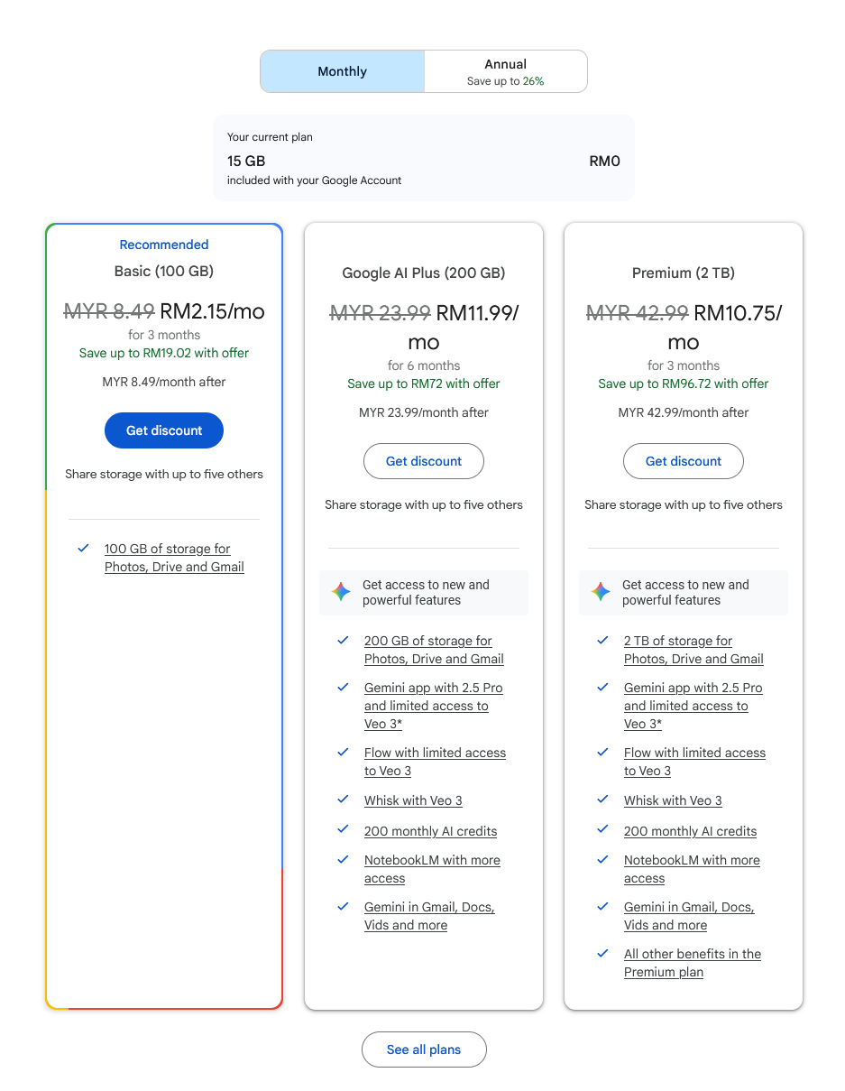Open Whisk with Veo 3 link in AI Plus

tap(413, 800)
